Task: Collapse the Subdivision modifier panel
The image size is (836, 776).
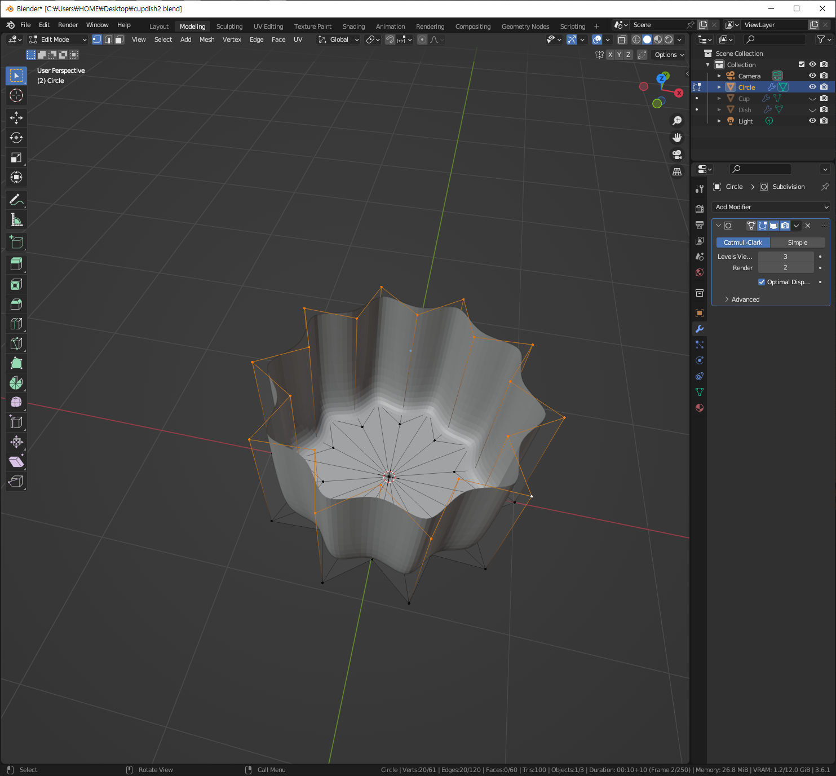Action: point(718,226)
